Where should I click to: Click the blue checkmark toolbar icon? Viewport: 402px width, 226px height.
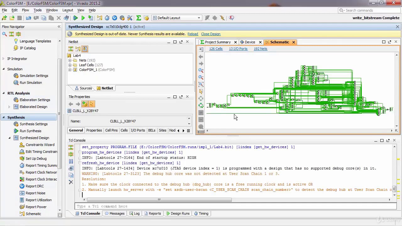pyautogui.click(x=115, y=18)
